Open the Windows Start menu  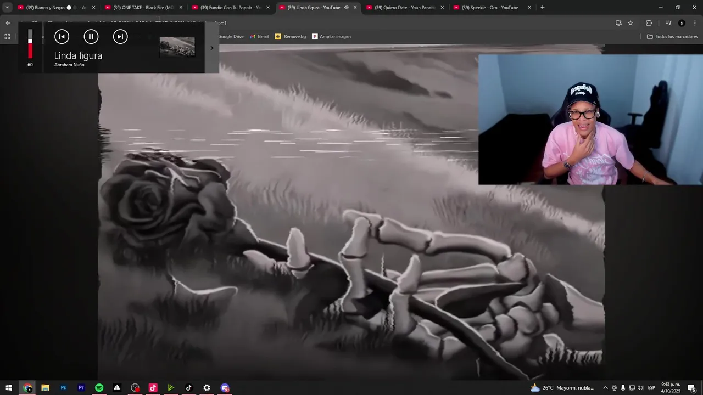click(x=9, y=388)
